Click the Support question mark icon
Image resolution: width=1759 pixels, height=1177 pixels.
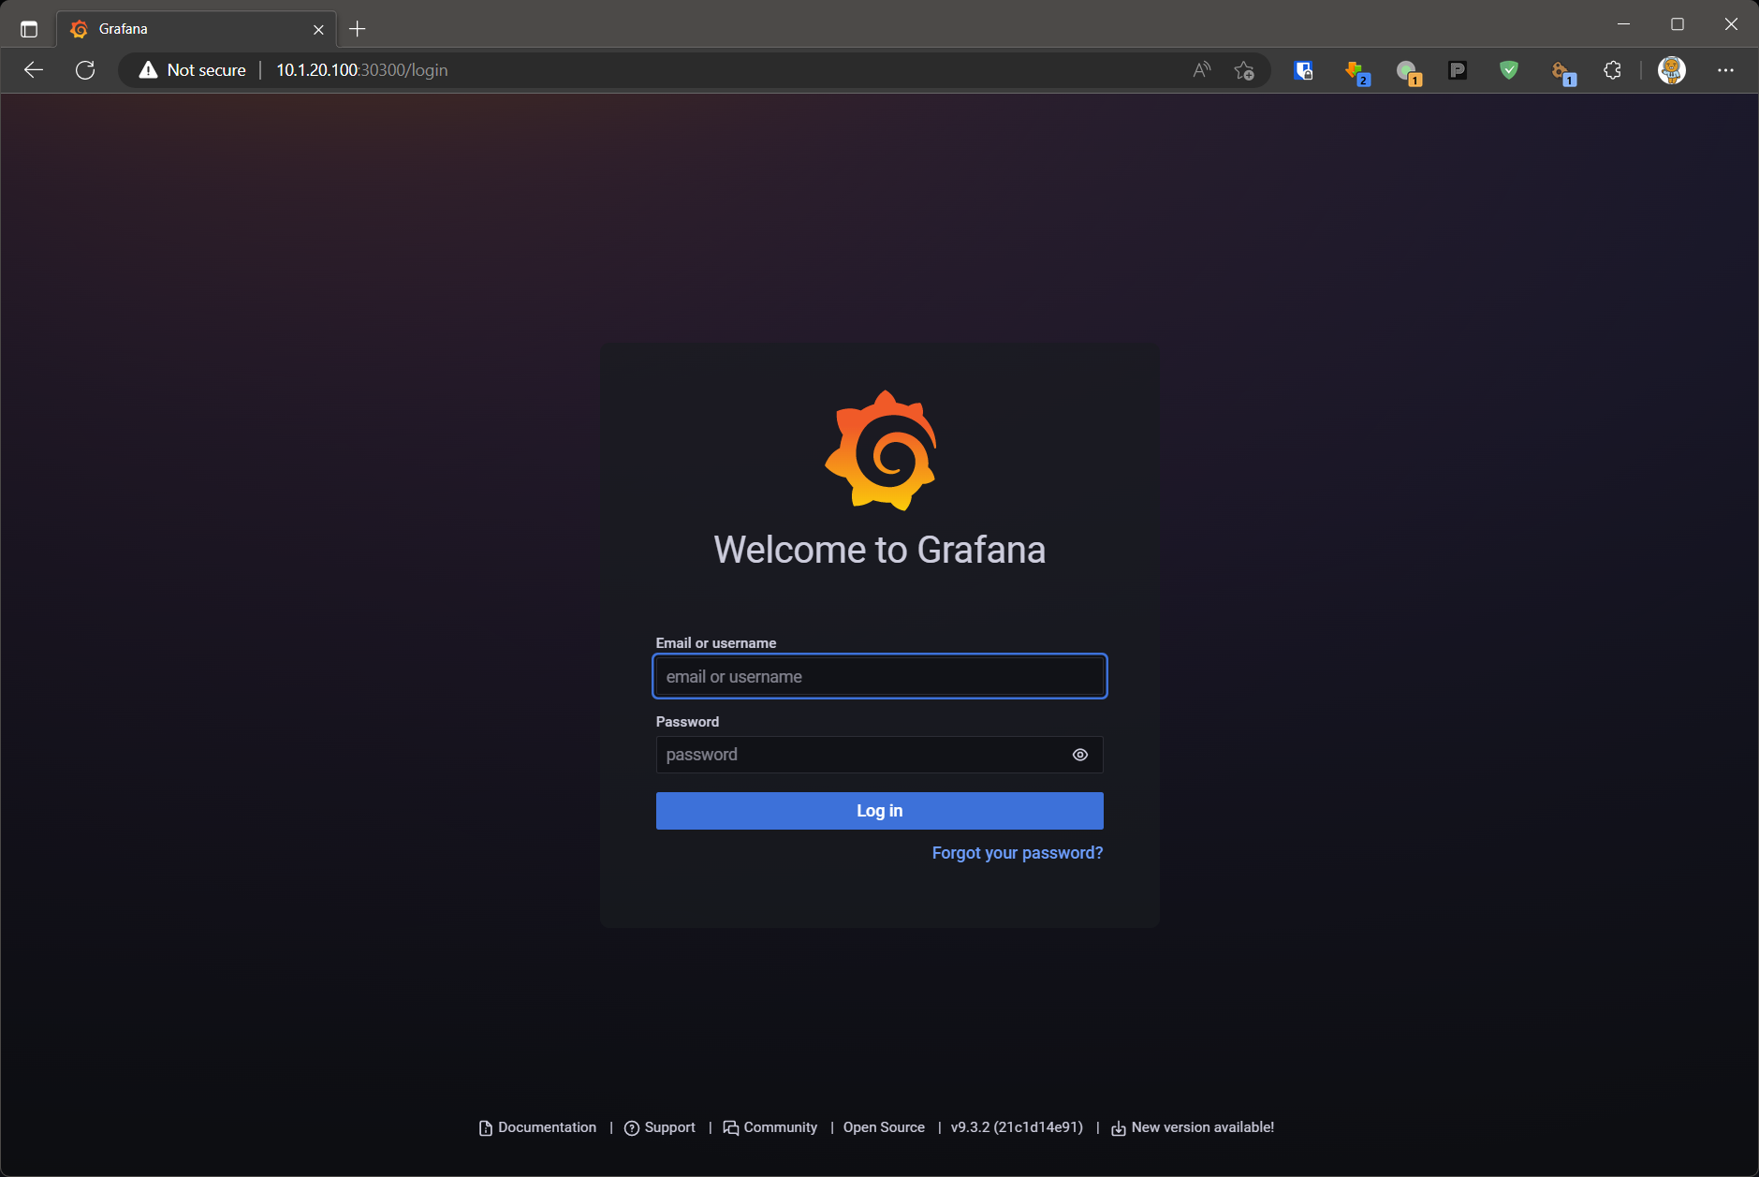(632, 1128)
